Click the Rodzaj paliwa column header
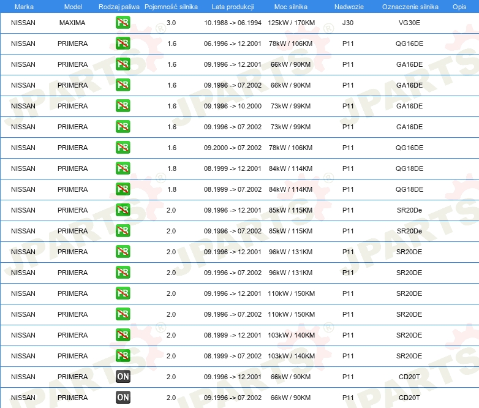 coord(119,7)
